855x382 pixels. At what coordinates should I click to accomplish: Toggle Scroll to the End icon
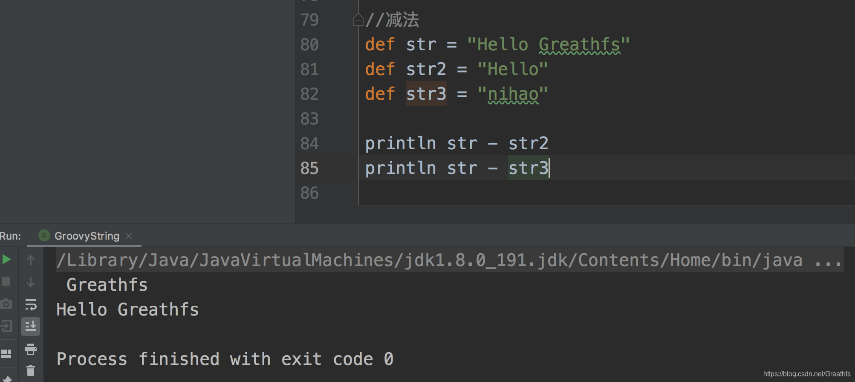pos(31,327)
